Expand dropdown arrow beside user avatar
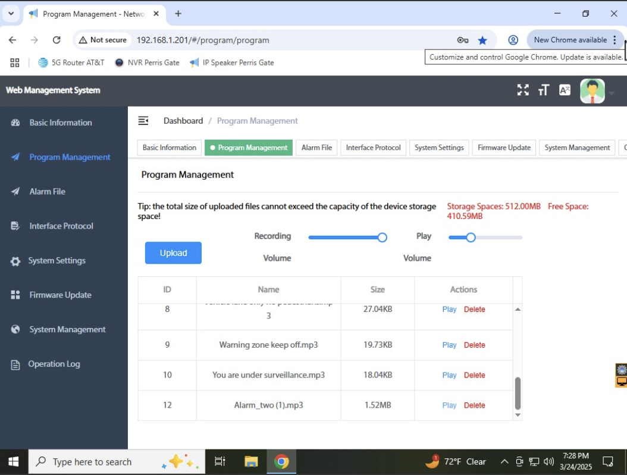This screenshot has height=475, width=627. pos(611,93)
